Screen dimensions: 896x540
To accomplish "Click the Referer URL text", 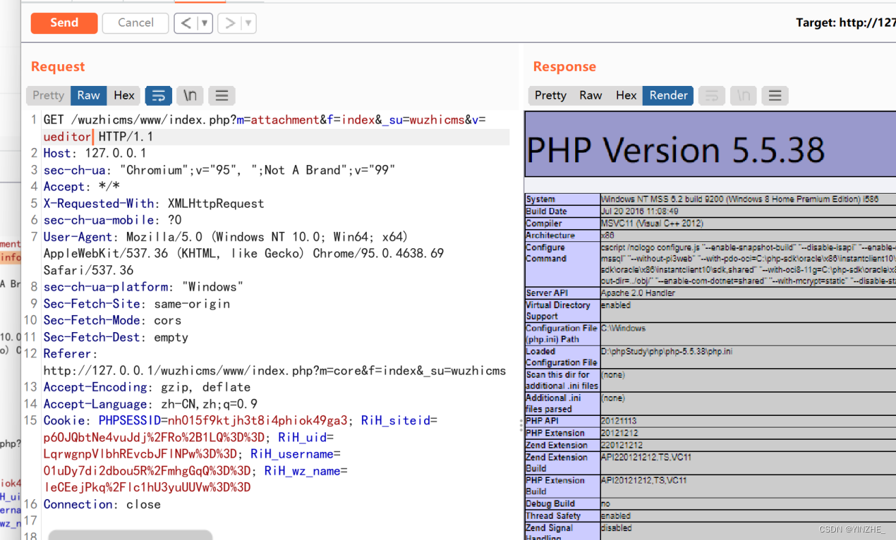I will click(275, 371).
